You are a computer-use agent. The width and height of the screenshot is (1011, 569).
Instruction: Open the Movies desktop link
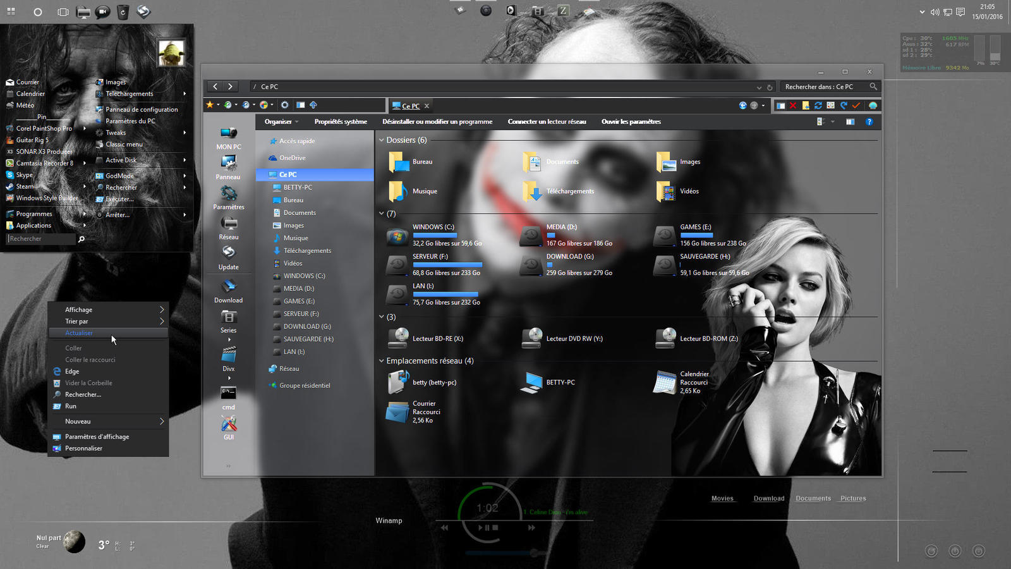coord(722,498)
